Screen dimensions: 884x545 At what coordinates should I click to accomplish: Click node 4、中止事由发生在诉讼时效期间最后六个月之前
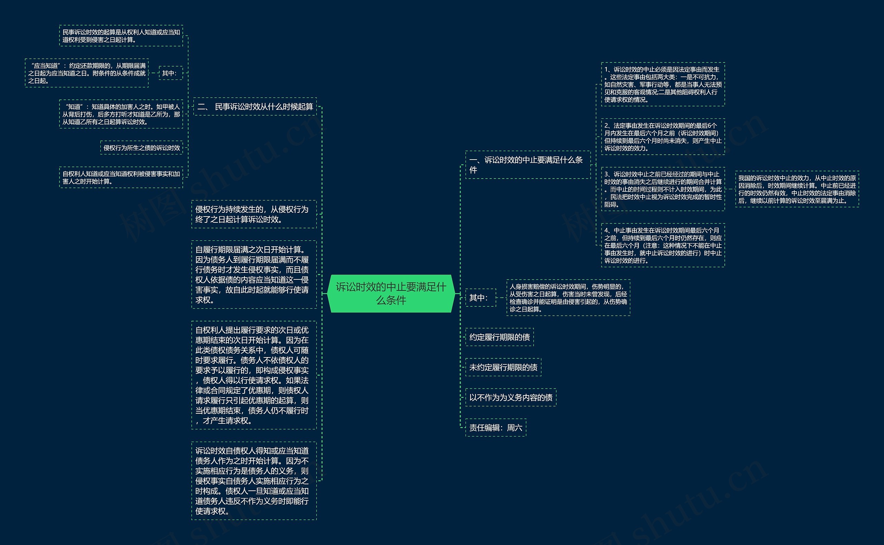coord(663,246)
